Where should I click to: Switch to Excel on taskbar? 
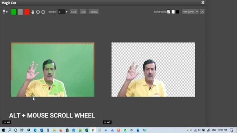[x=86, y=130]
